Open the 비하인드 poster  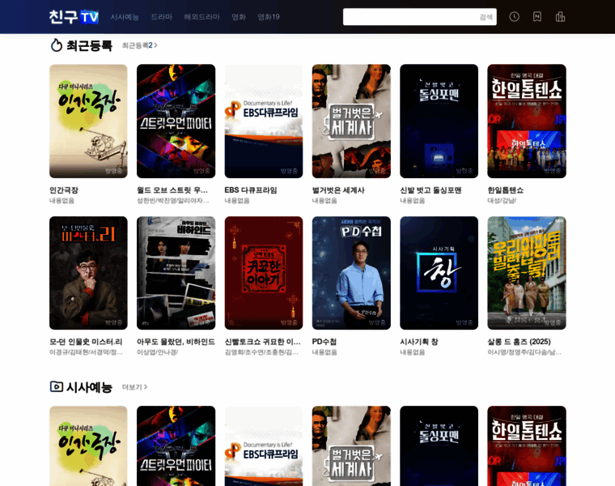pos(176,273)
